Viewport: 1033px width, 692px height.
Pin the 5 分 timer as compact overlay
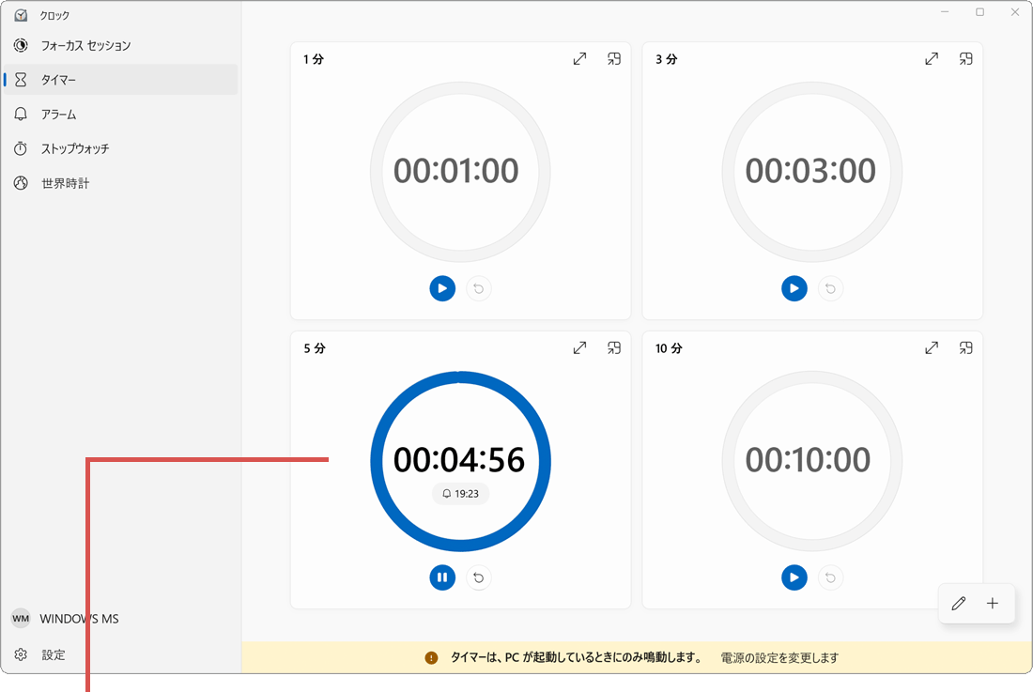click(614, 347)
